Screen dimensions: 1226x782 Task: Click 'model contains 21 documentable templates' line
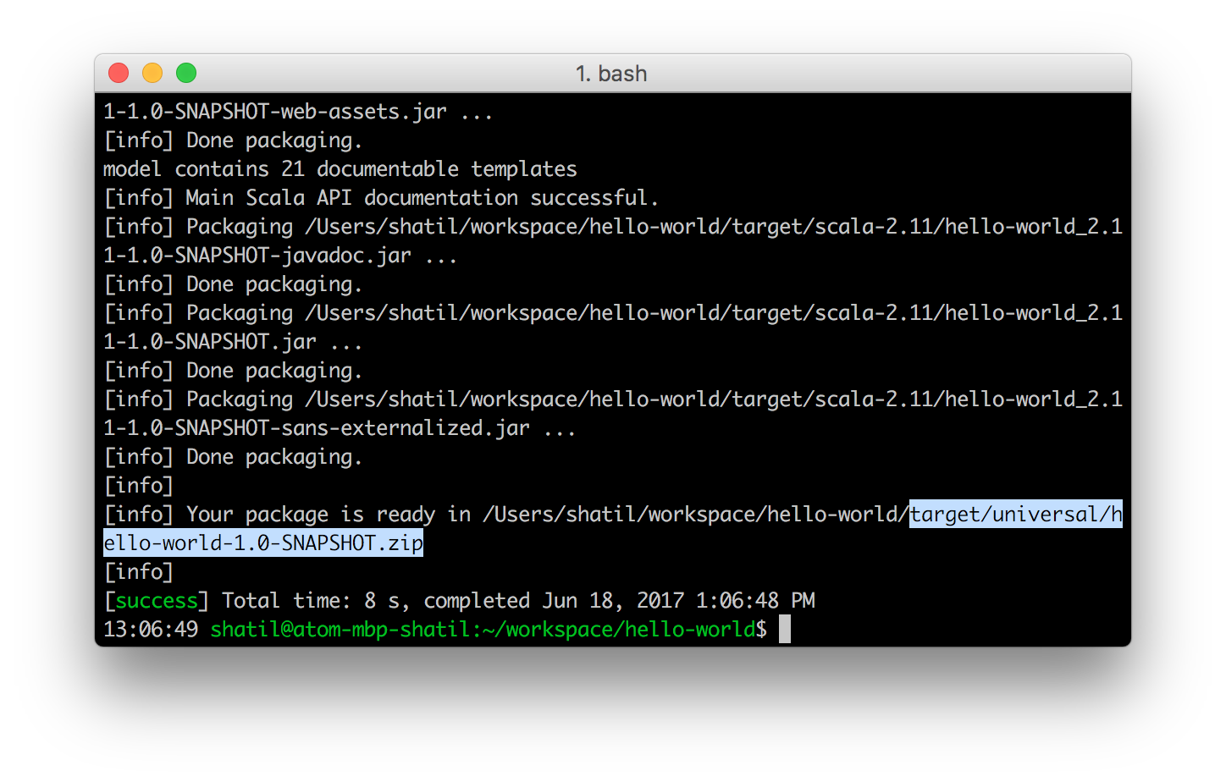(340, 169)
